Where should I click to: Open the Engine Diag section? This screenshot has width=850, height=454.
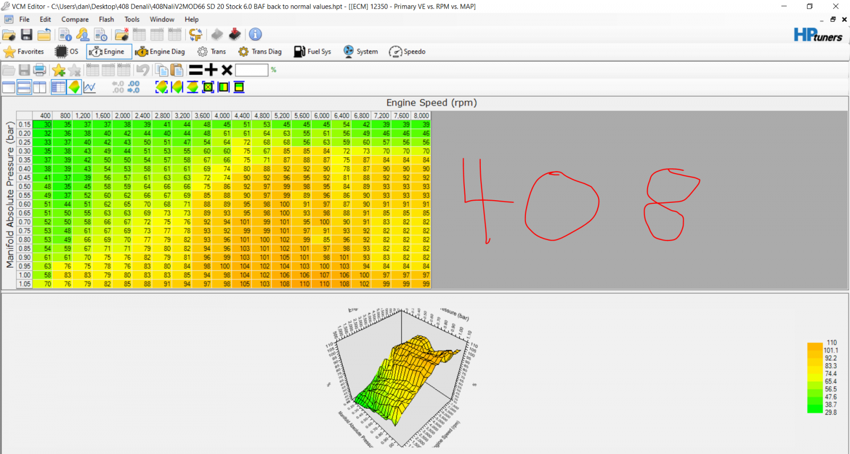pyautogui.click(x=160, y=52)
